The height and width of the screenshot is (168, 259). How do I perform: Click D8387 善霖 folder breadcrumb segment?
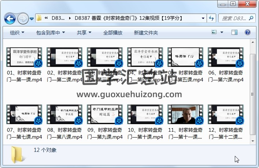click(129, 18)
